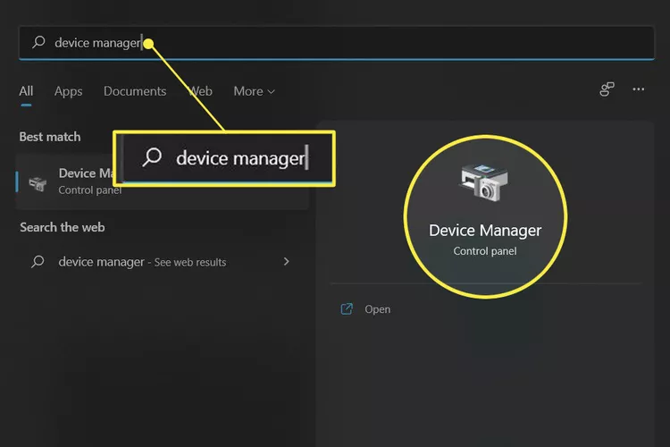
Task: Open the three-dot options menu
Action: (x=639, y=89)
